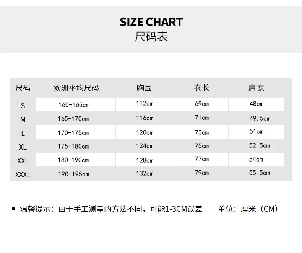Click the 肩宽 column header
This screenshot has height=253, width=302.
pos(256,88)
